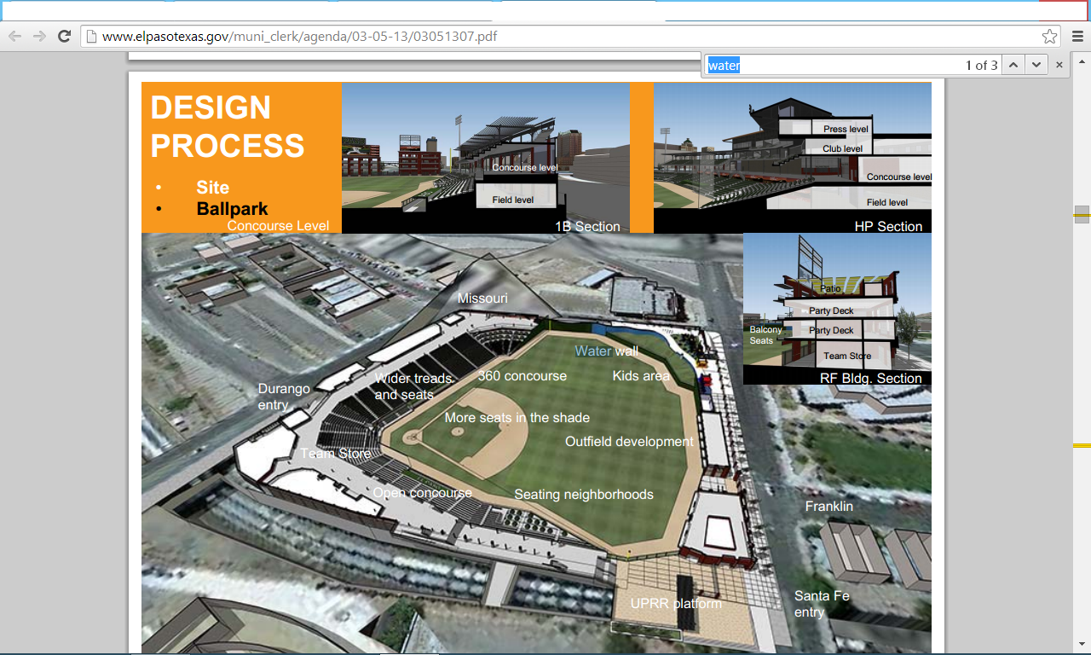The image size is (1091, 655).
Task: Close the find bar
Action: pos(1059,65)
